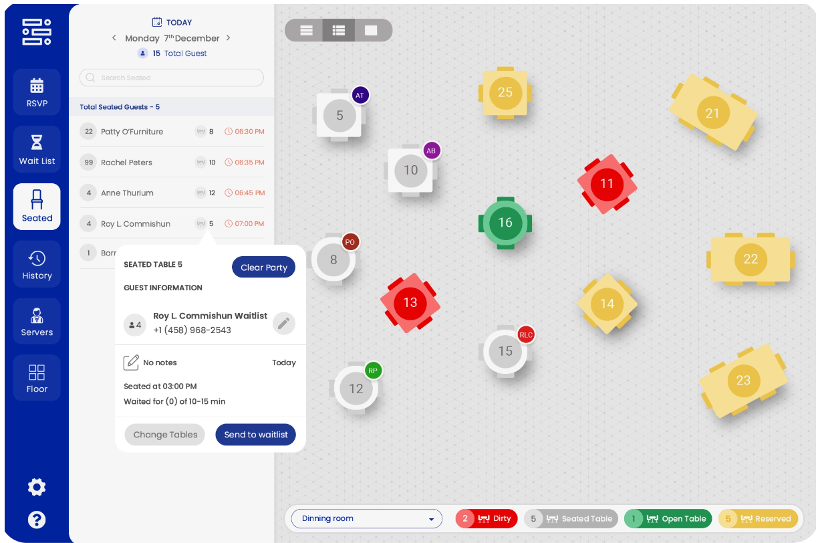Viewport: 820px width, 543px height.
Task: Filter by Seated Table legend
Action: coord(571,519)
